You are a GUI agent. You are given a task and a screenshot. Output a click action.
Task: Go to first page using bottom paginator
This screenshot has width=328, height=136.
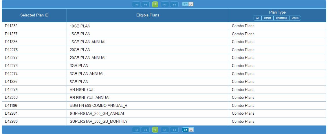[136, 130]
